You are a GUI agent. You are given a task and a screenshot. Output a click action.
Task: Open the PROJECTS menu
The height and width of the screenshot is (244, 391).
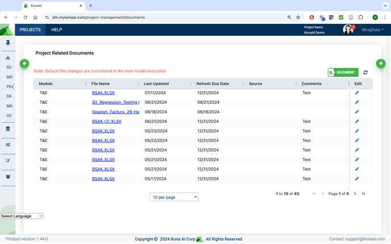pyautogui.click(x=30, y=30)
